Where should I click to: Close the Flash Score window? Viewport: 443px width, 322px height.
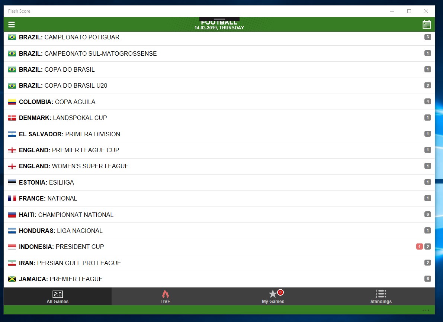coord(426,11)
